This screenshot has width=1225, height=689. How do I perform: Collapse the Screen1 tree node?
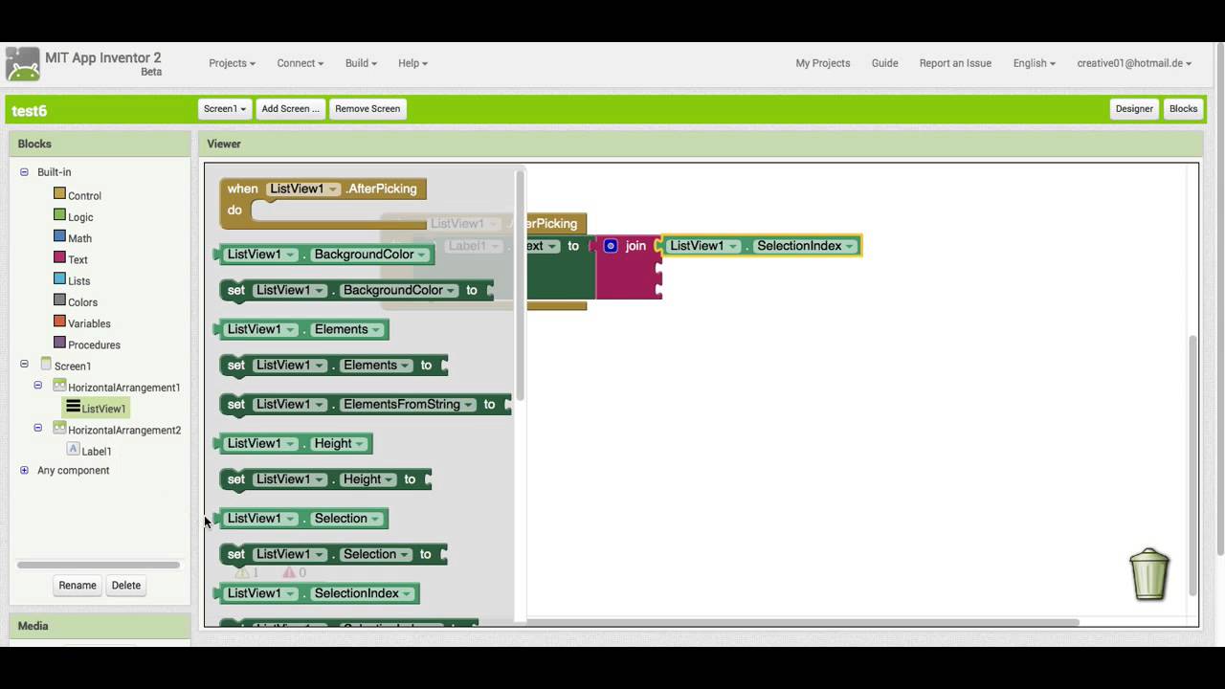[x=24, y=365]
